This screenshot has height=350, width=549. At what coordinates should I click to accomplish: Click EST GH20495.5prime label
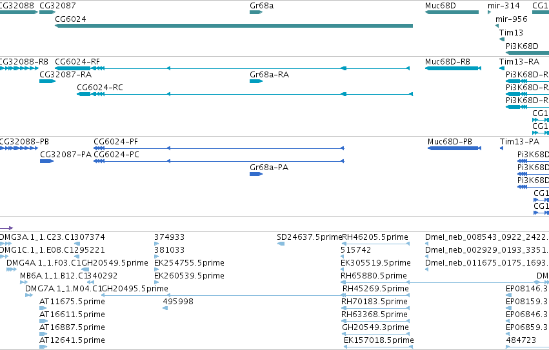134,288
